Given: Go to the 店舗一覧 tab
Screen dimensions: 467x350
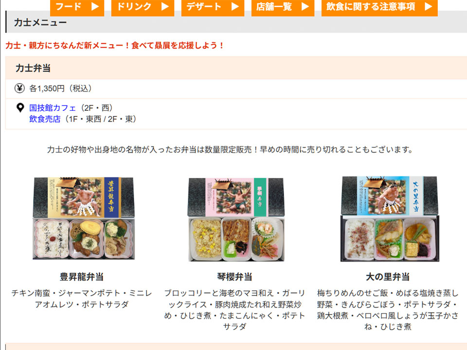Looking at the screenshot, I should pyautogui.click(x=283, y=7).
